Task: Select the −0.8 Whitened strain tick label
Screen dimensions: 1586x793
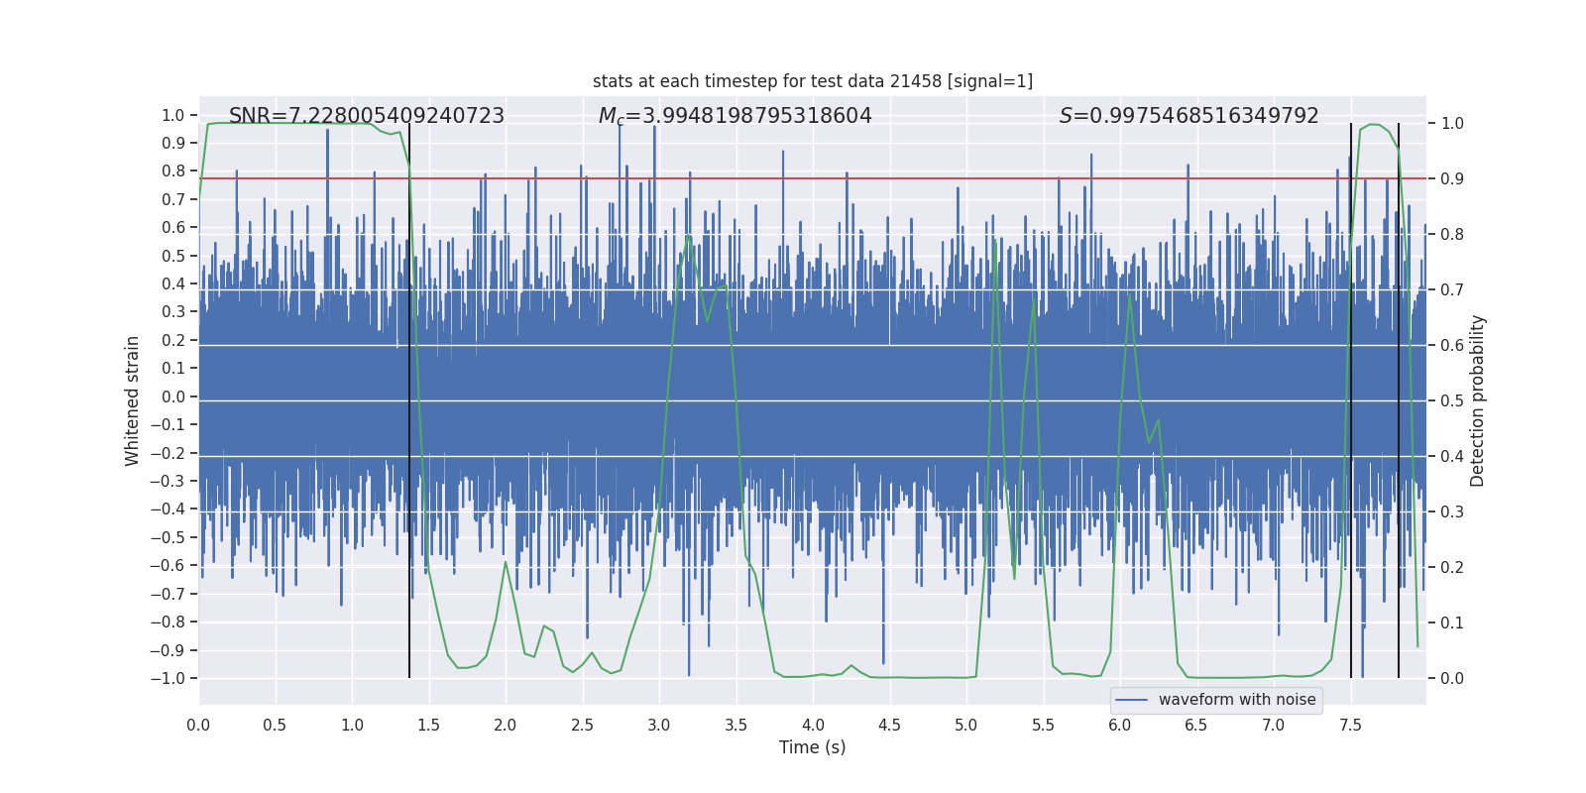Action: (168, 623)
